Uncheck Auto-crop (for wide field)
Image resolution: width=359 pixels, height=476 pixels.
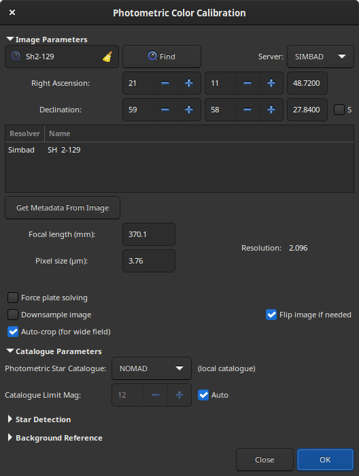[x=13, y=332]
